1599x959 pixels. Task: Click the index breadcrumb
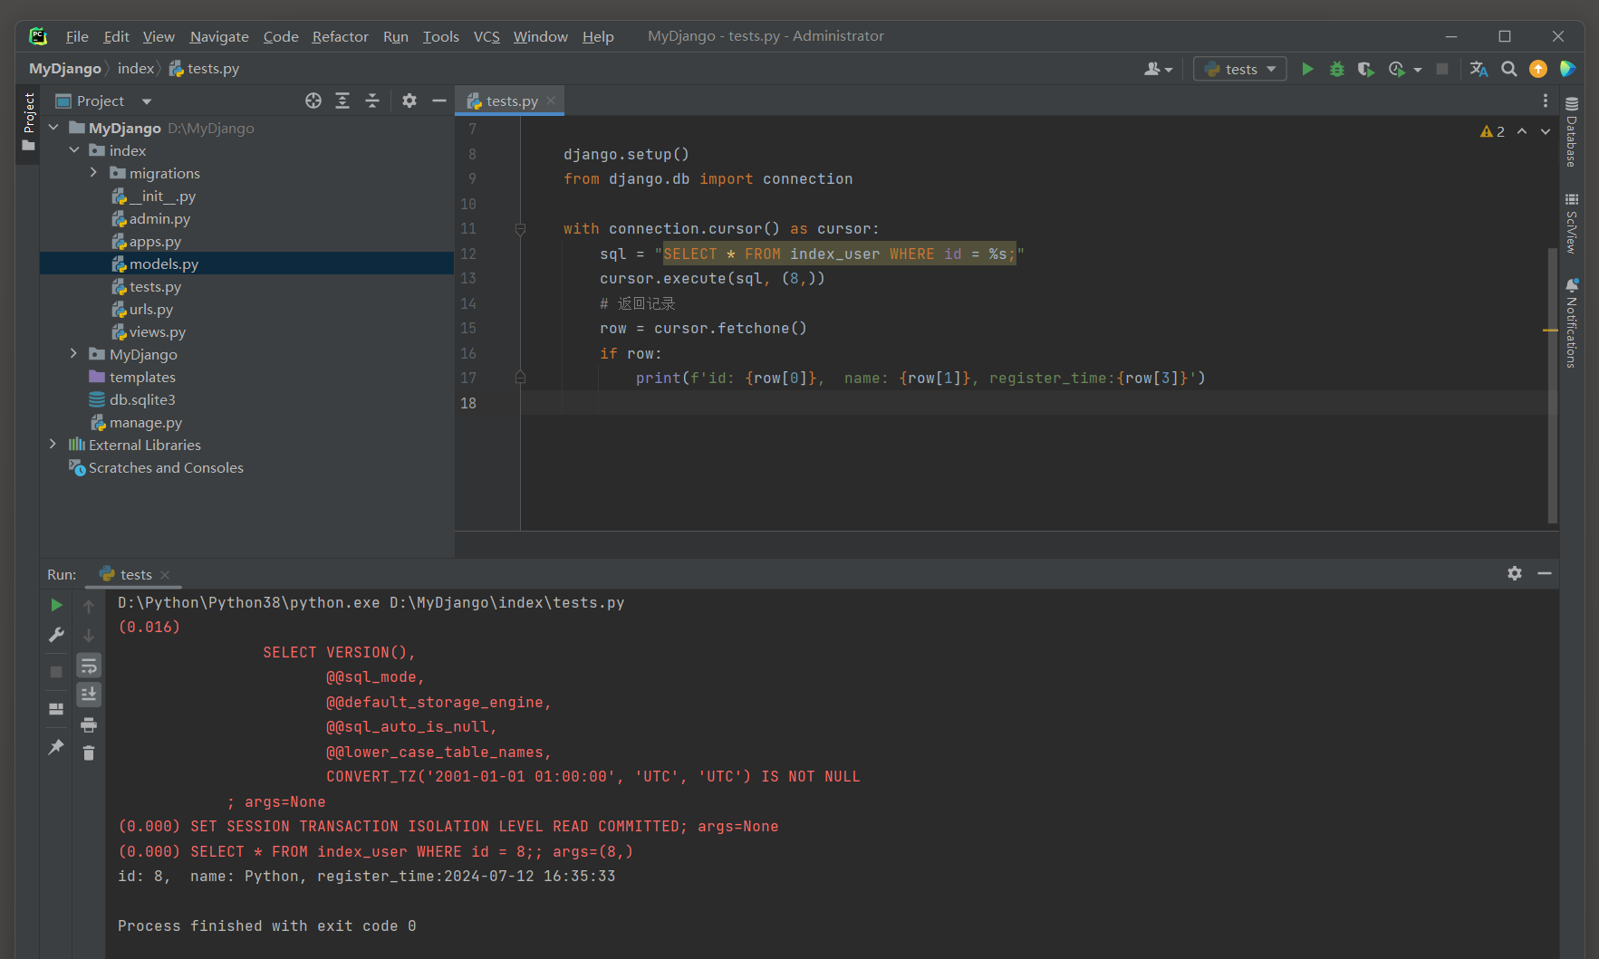136,69
